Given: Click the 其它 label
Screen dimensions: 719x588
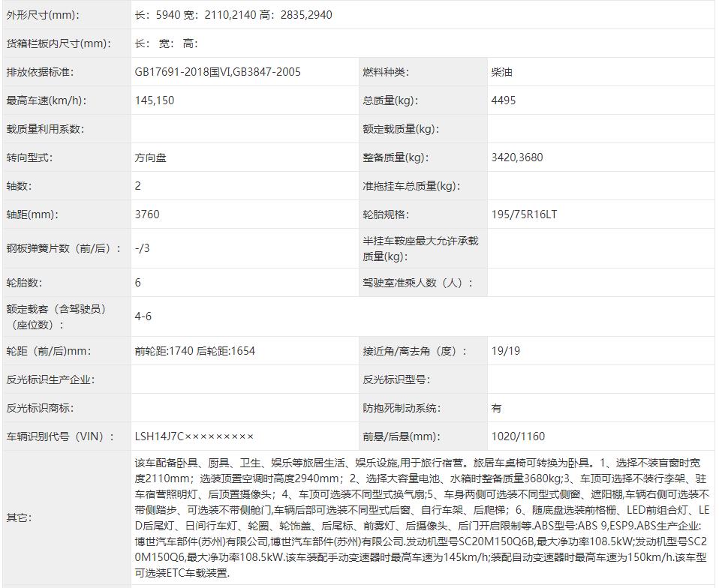Looking at the screenshot, I should (x=19, y=518).
